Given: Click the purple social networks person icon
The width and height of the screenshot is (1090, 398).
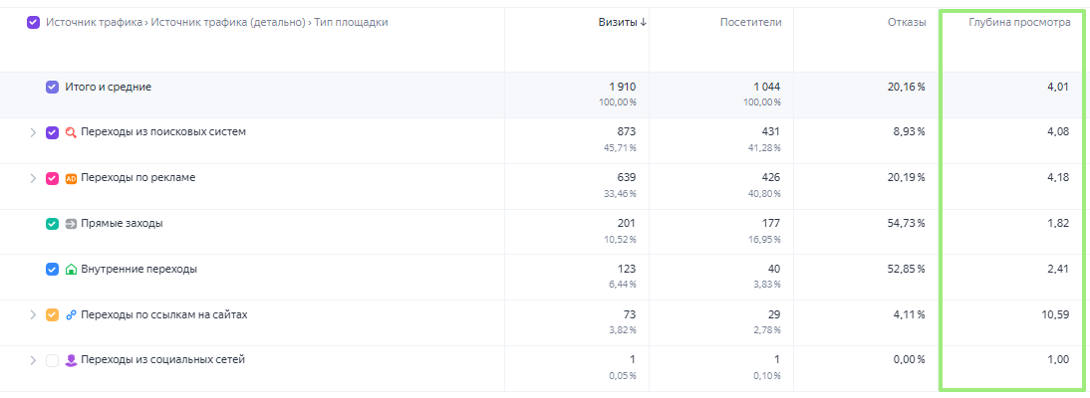Looking at the screenshot, I should pos(71,360).
